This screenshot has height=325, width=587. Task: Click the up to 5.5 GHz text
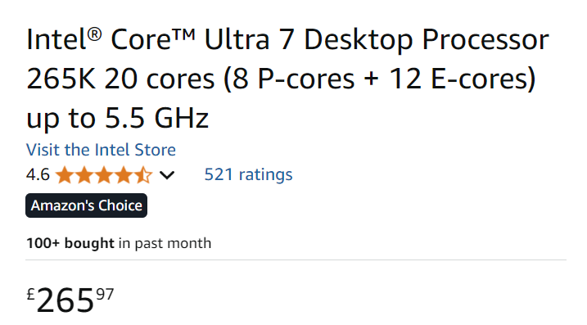tap(117, 119)
